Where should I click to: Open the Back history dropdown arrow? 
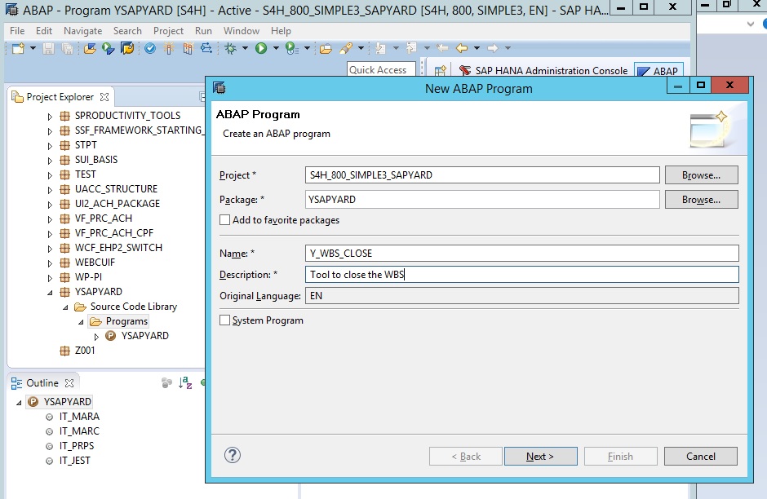point(477,48)
